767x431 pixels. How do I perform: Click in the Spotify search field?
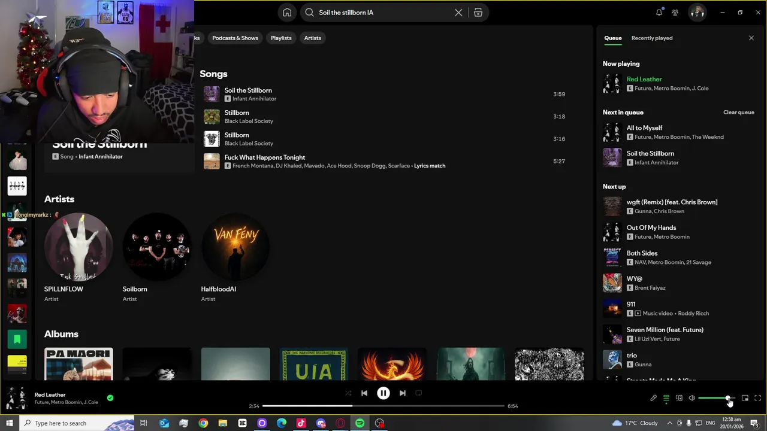click(x=383, y=13)
